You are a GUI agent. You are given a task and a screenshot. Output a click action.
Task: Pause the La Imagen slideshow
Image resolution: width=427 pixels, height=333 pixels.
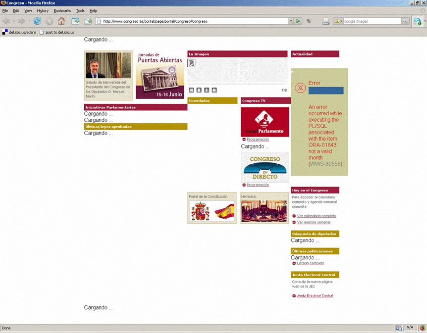pos(199,90)
